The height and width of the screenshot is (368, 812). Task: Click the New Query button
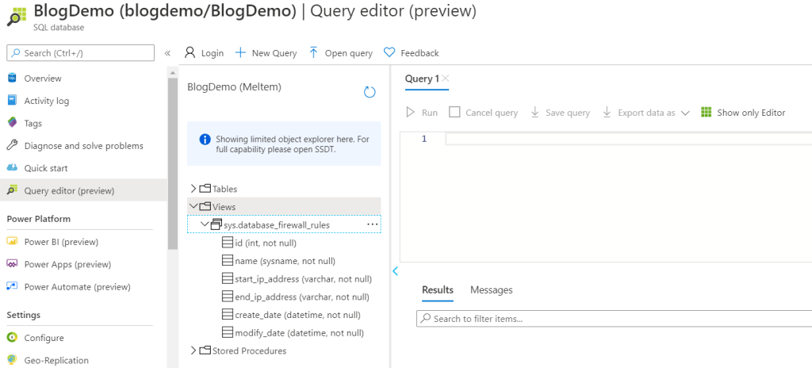click(x=266, y=53)
